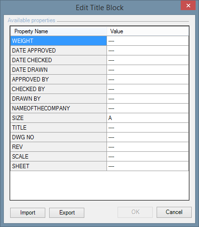Click the Property Name column header
The width and height of the screenshot is (199, 227).
[59, 31]
